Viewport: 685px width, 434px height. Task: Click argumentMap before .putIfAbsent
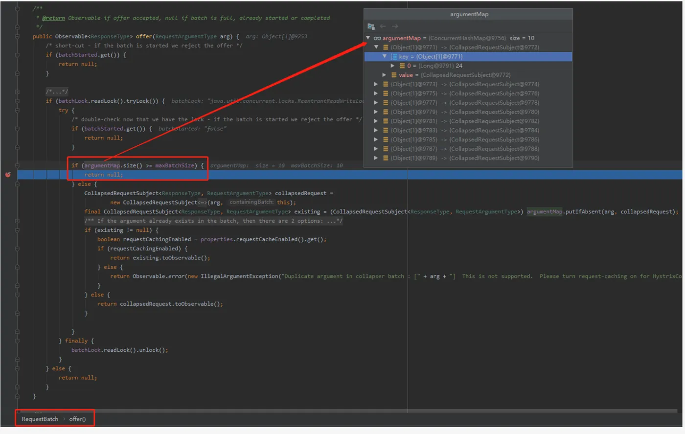coord(545,212)
